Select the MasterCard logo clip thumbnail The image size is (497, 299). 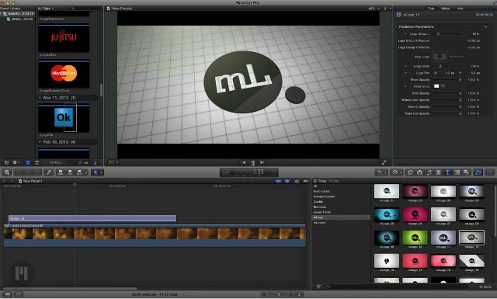(x=64, y=73)
